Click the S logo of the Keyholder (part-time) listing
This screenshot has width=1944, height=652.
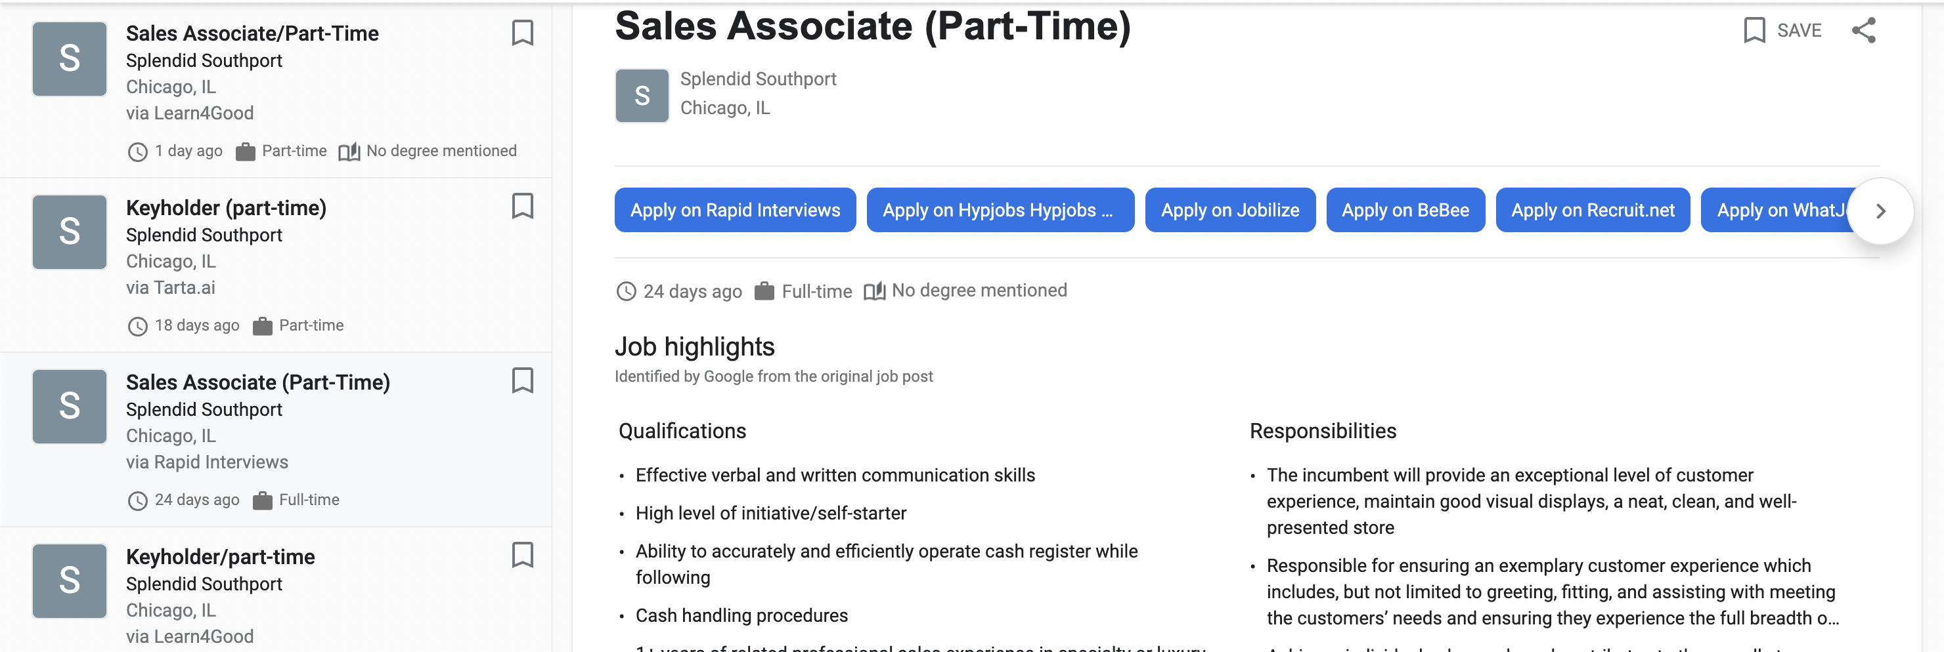pos(70,232)
